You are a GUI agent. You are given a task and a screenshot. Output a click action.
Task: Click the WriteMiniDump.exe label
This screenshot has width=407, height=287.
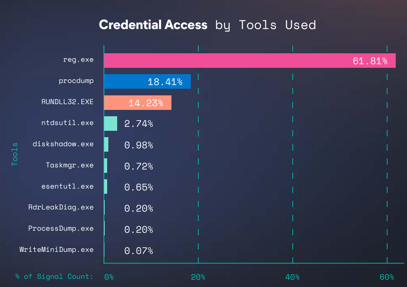(x=57, y=249)
